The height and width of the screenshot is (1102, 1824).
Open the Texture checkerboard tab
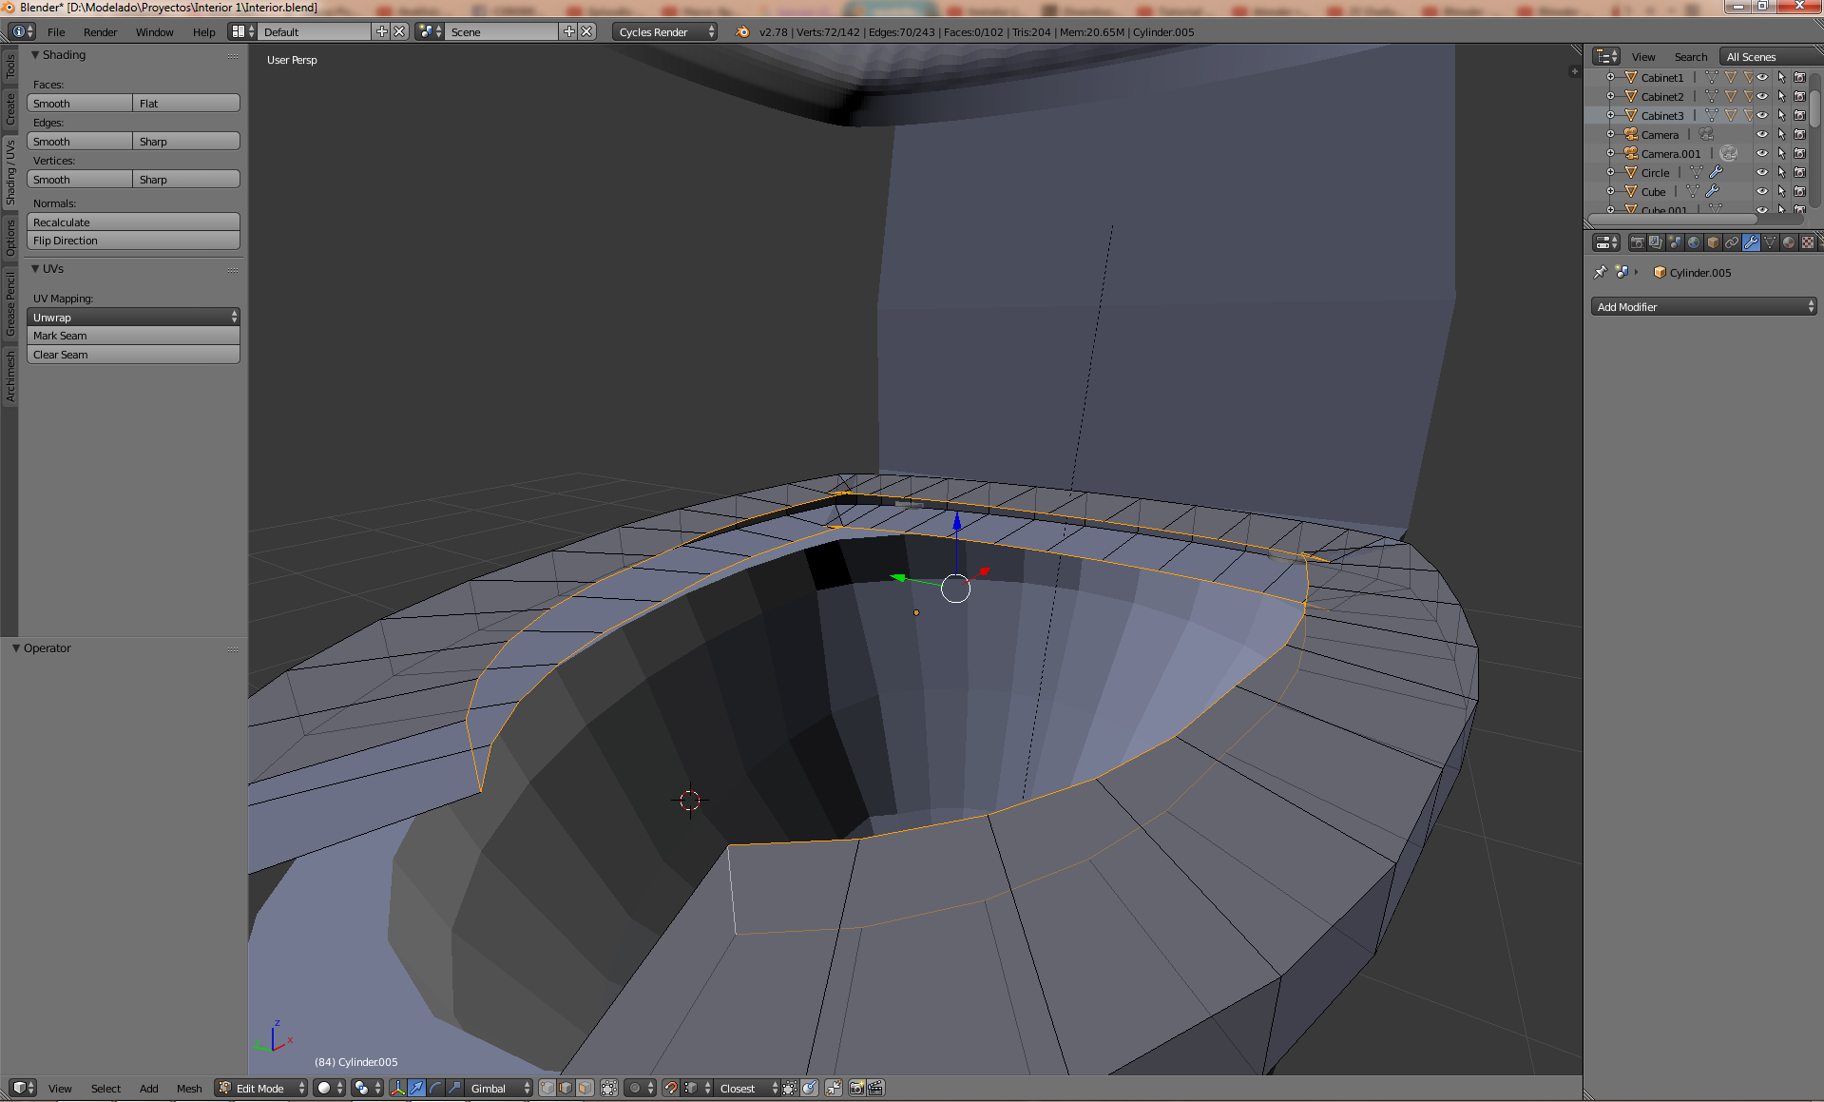coord(1808,242)
